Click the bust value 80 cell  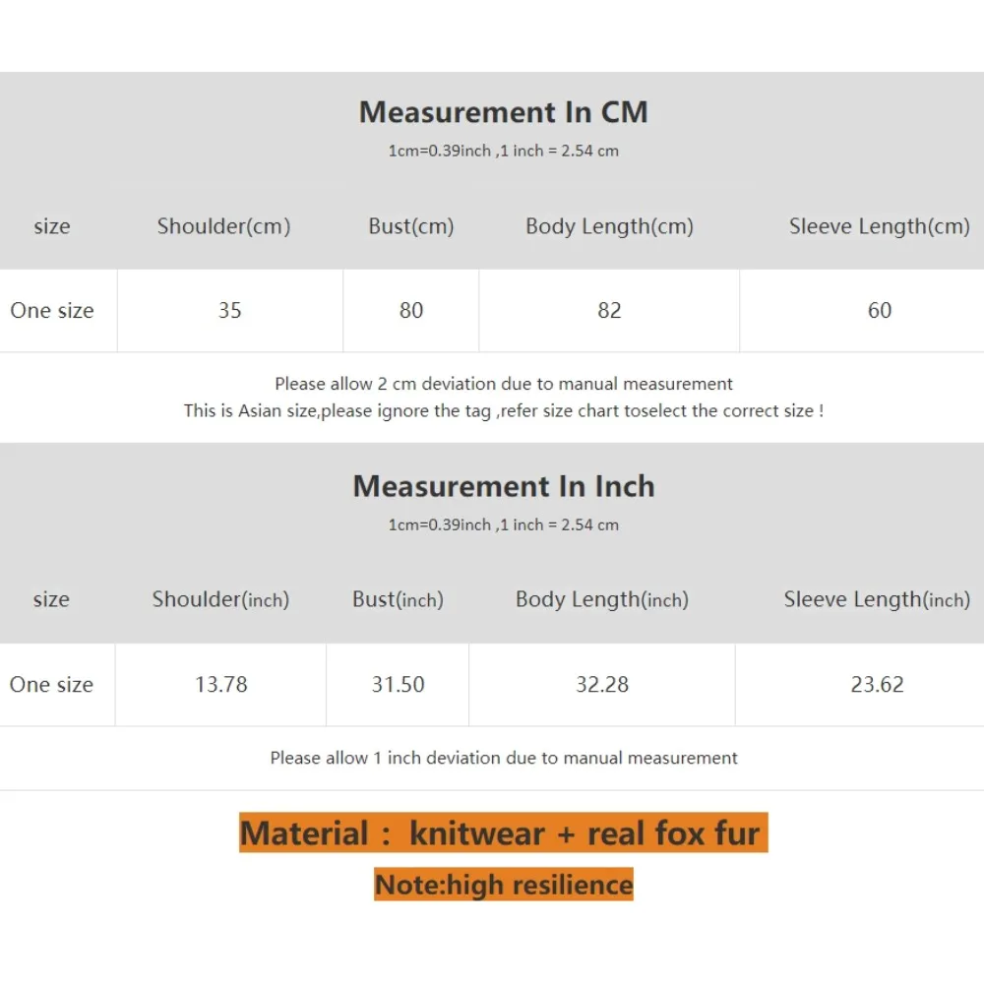[x=411, y=311]
